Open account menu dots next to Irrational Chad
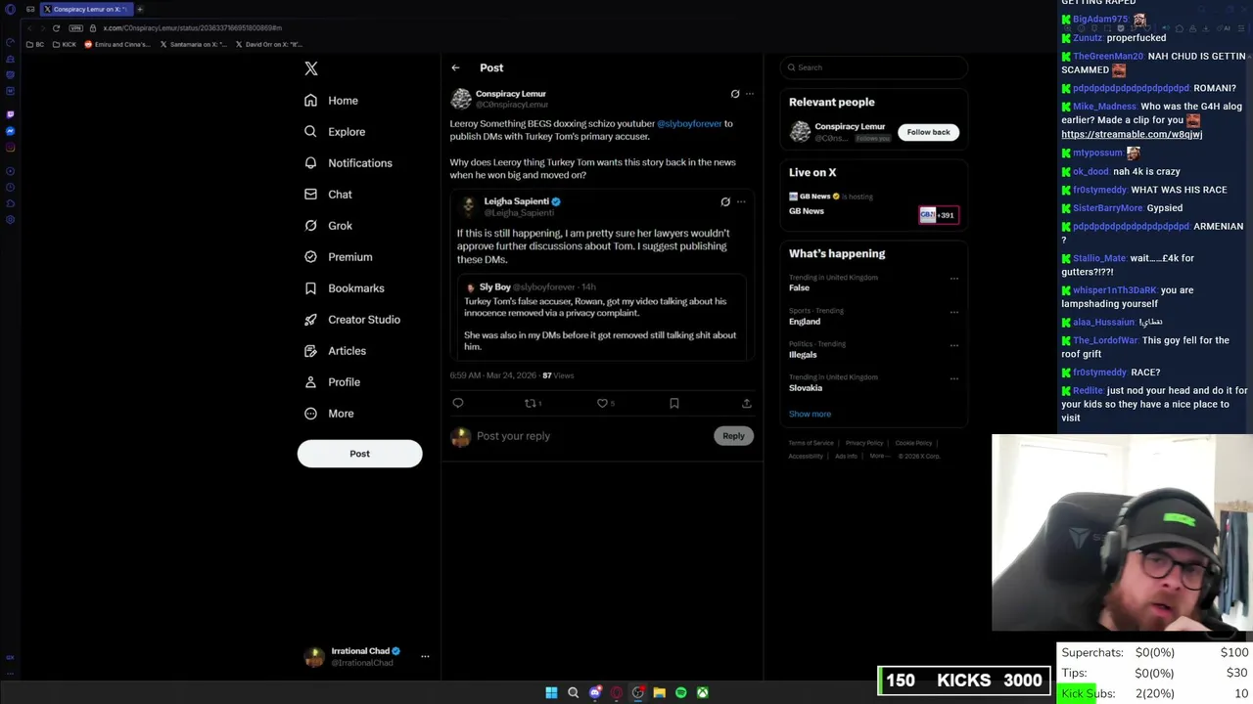 tap(425, 656)
